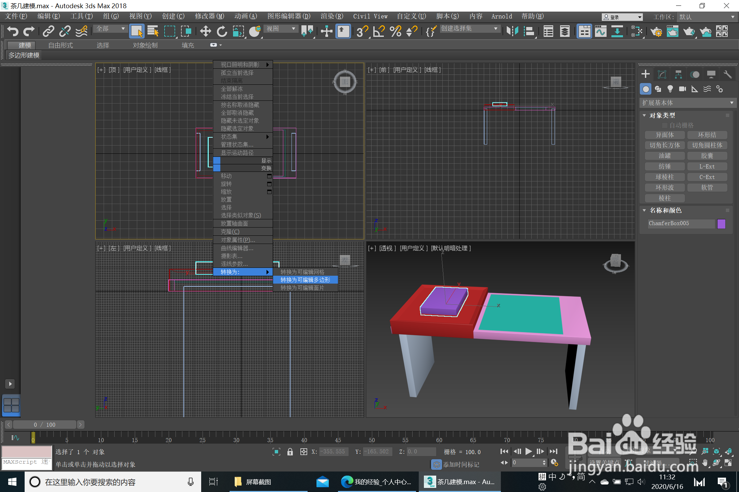739x492 pixels.
Task: Toggle the 3D Snaps icon
Action: pos(362,31)
